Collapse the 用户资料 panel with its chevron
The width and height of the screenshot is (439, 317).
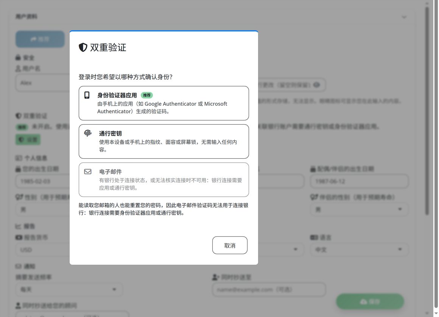pyautogui.click(x=404, y=17)
